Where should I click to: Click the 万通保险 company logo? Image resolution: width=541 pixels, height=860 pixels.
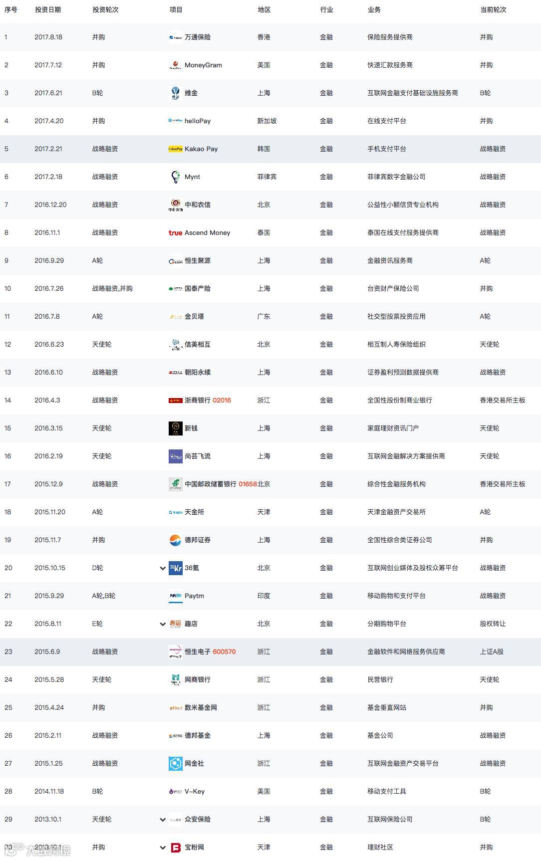tap(175, 37)
